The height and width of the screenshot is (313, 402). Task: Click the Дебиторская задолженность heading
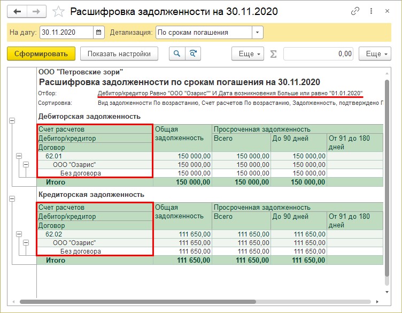click(89, 117)
